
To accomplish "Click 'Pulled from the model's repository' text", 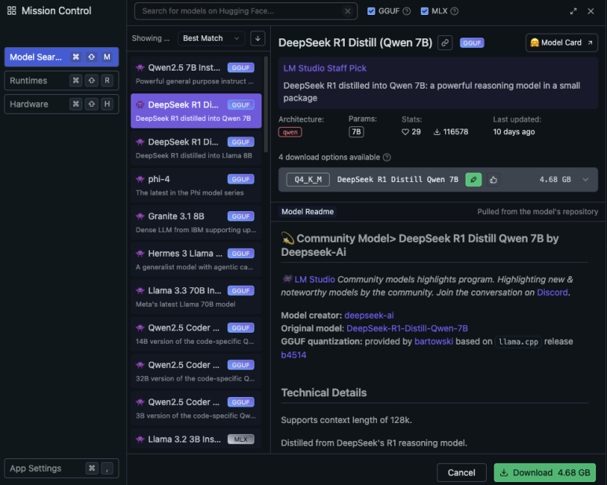I will [x=537, y=212].
